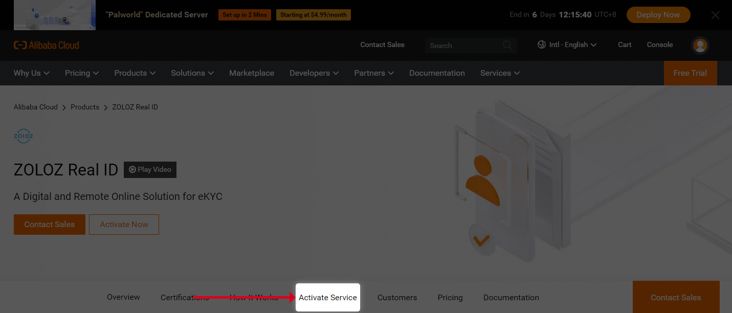This screenshot has height=313, width=732.
Task: Select the Activate Service tab
Action: pos(328,297)
